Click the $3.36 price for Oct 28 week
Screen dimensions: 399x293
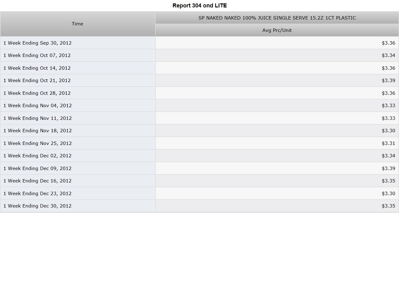[388, 93]
